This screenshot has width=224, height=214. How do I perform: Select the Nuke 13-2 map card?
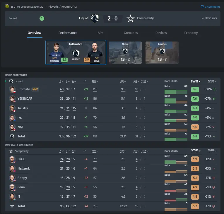125,53
